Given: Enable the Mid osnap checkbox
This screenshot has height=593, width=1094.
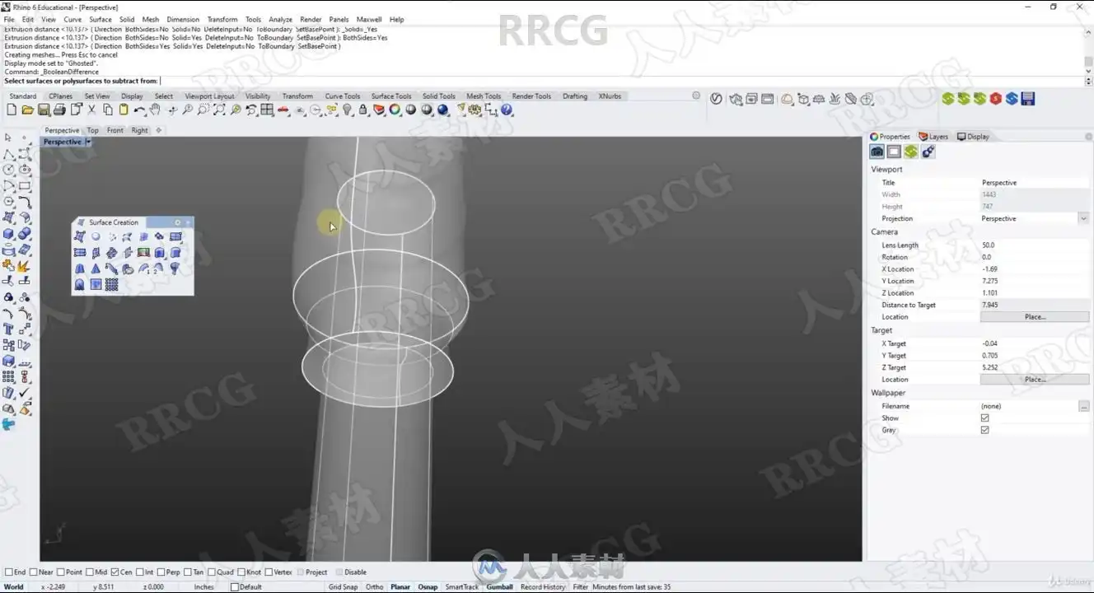Looking at the screenshot, I should pyautogui.click(x=90, y=572).
